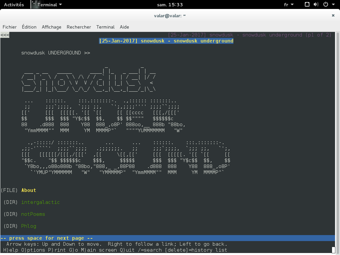
Task: Click the notPoems directory link
Action: point(33,214)
